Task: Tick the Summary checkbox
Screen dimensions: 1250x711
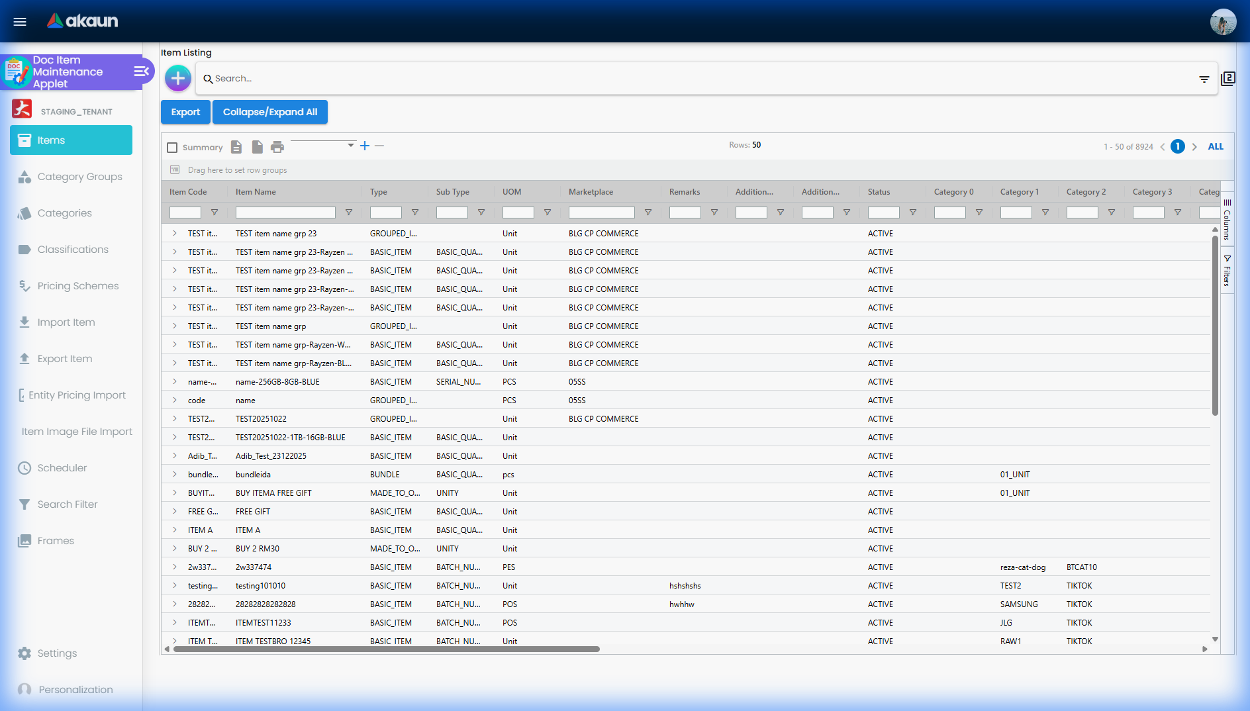Action: coord(173,148)
